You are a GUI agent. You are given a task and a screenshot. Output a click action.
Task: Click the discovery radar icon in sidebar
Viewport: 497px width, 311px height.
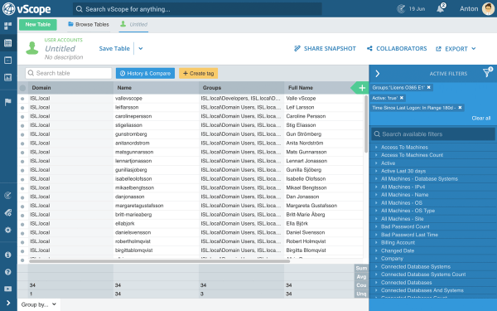(8, 196)
